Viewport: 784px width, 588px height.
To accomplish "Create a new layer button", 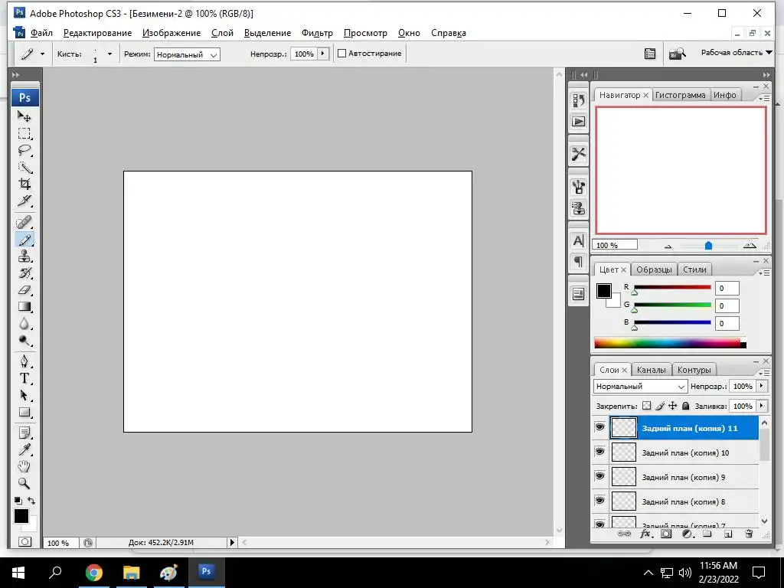I will tap(728, 534).
